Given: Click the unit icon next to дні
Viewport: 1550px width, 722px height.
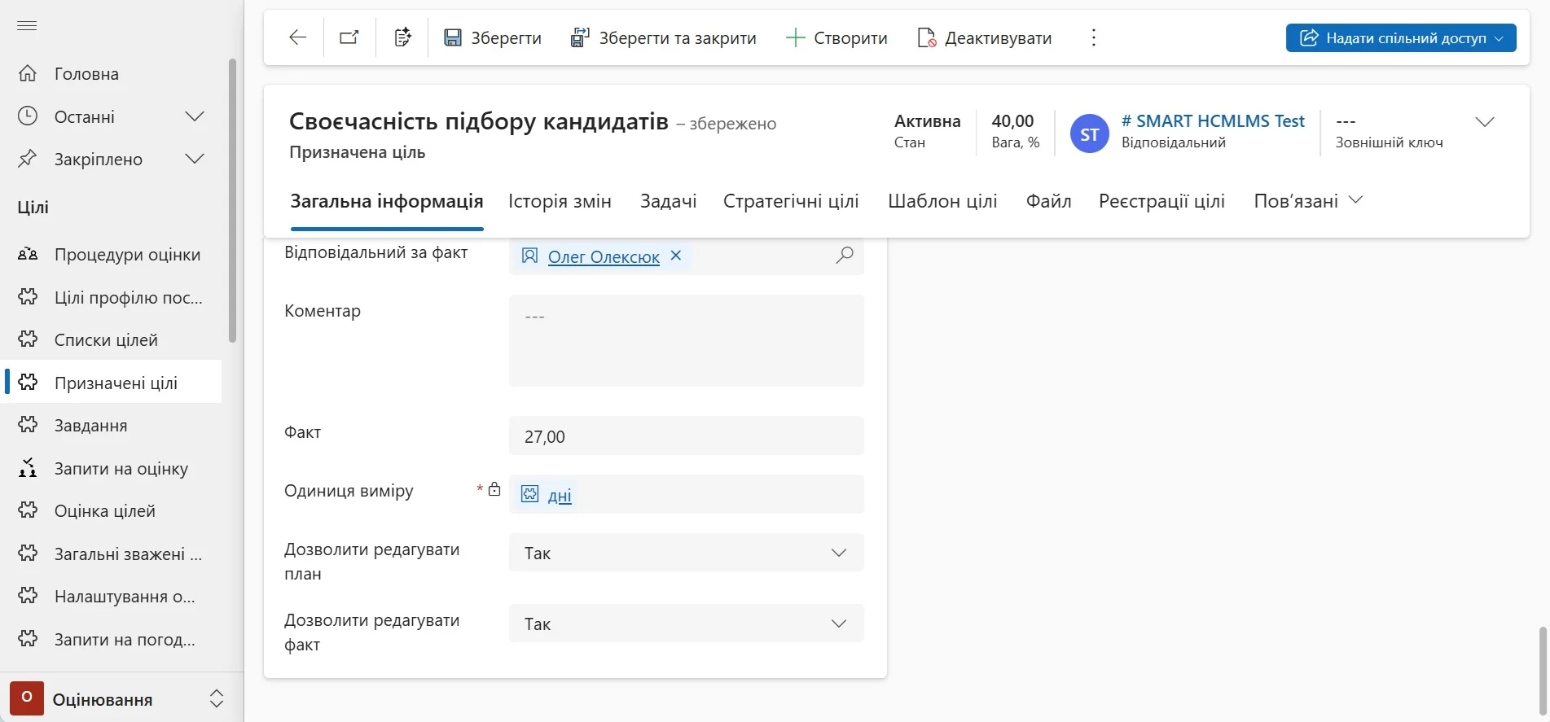Looking at the screenshot, I should (530, 494).
